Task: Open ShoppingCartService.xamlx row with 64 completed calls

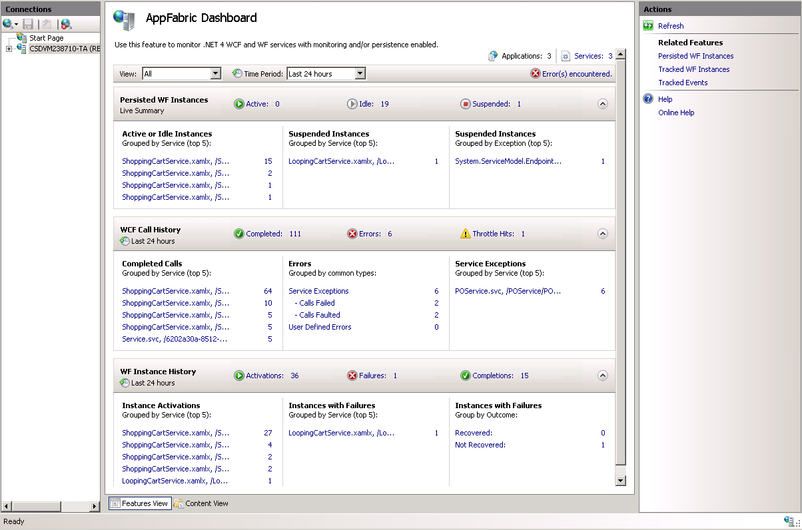Action: (x=176, y=291)
